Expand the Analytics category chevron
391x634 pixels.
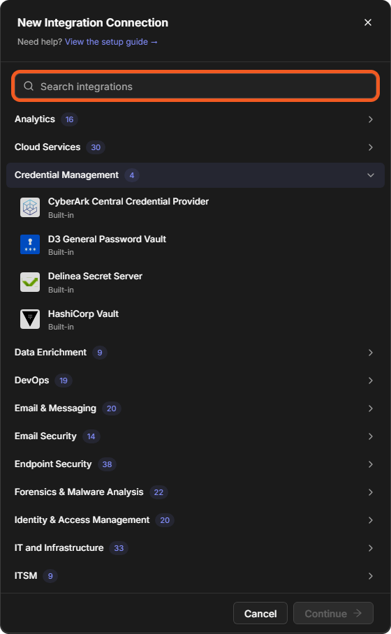tap(370, 119)
